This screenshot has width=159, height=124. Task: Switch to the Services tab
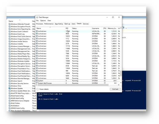pos(86,24)
